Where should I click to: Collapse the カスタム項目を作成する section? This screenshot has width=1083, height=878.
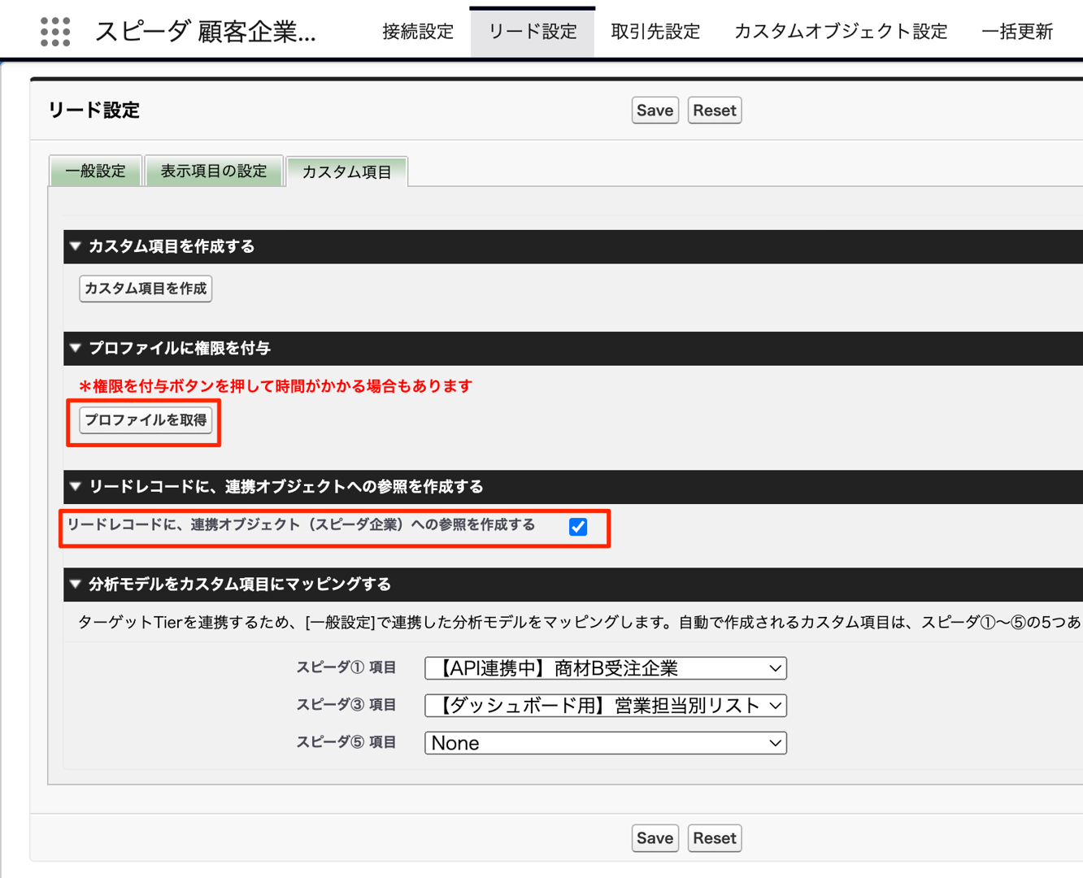pos(75,246)
